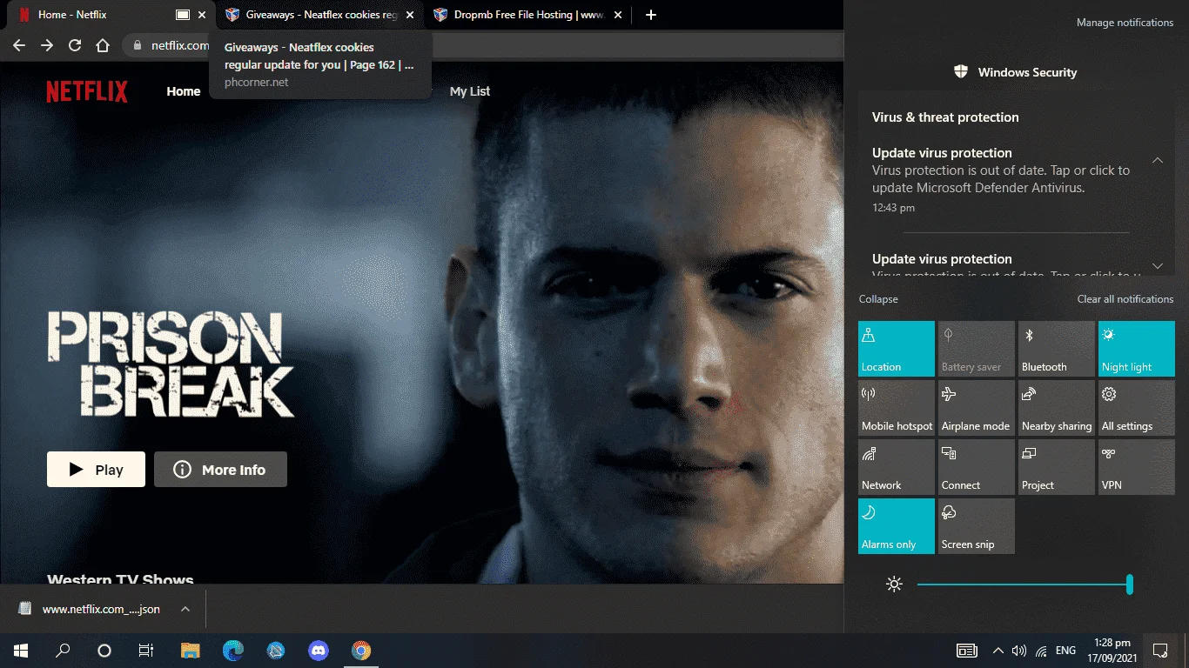Click the browser forward arrow
The width and height of the screenshot is (1189, 668).
pyautogui.click(x=47, y=45)
